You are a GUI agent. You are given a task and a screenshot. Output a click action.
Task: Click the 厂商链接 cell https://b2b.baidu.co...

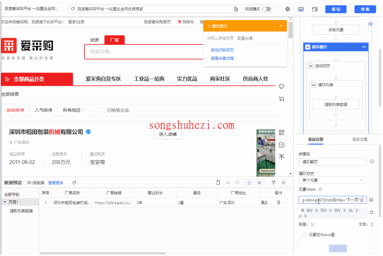pyautogui.click(x=114, y=203)
